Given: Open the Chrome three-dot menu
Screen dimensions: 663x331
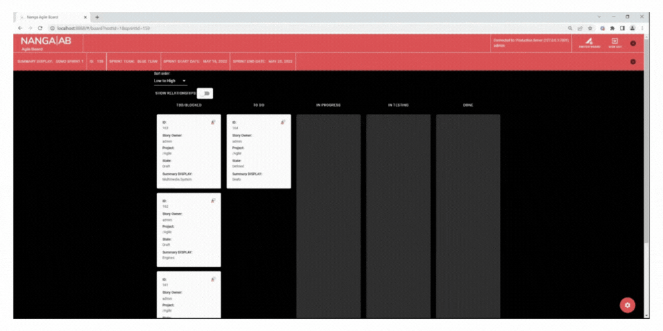Looking at the screenshot, I should tap(642, 28).
